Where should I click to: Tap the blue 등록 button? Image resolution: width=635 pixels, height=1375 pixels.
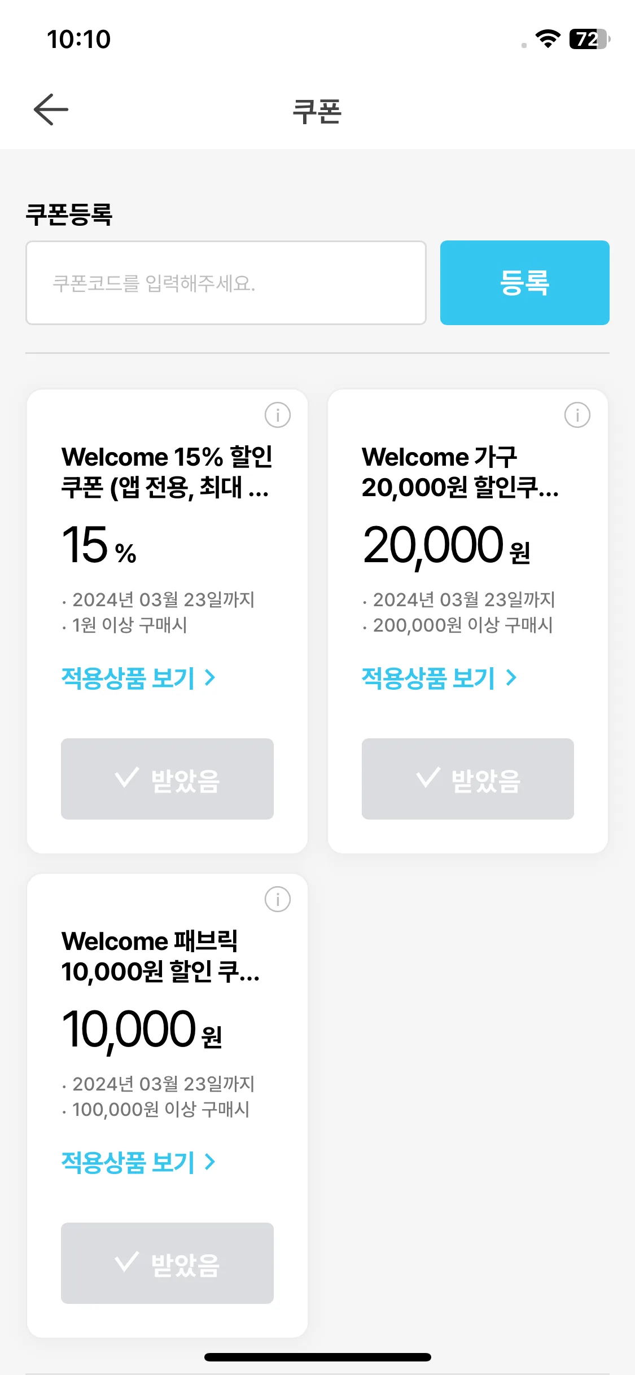525,283
